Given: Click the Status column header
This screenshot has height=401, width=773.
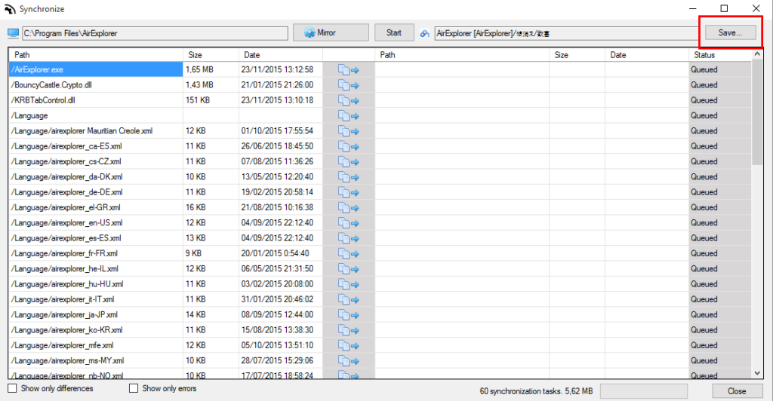Looking at the screenshot, I should (719, 54).
